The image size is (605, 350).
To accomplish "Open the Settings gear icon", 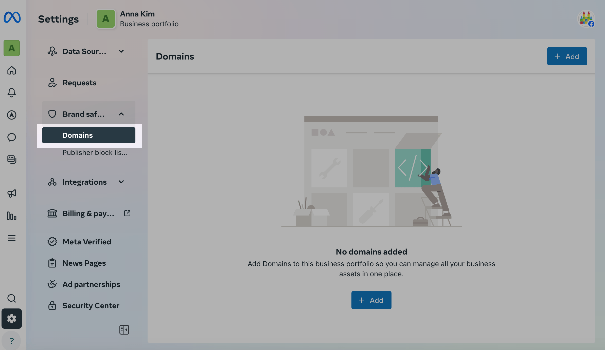I will [12, 319].
